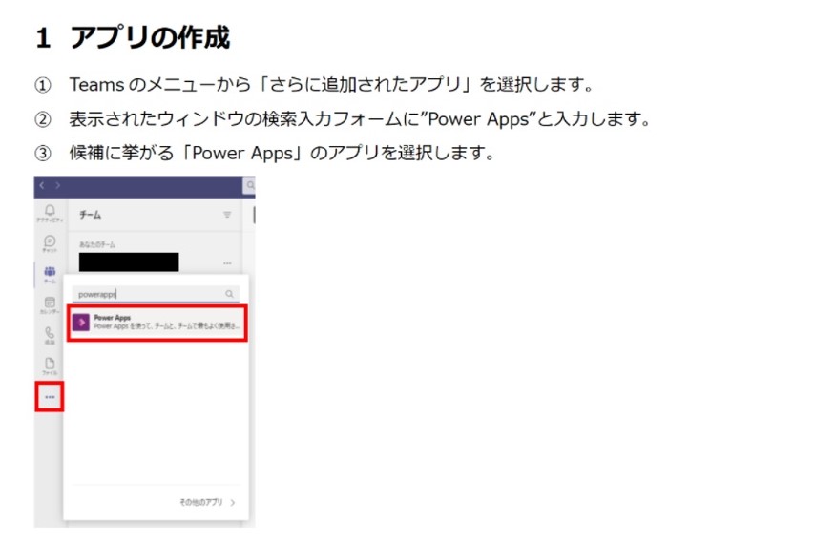
Task: Click the filter icon beside チーム header
Action: tap(227, 215)
